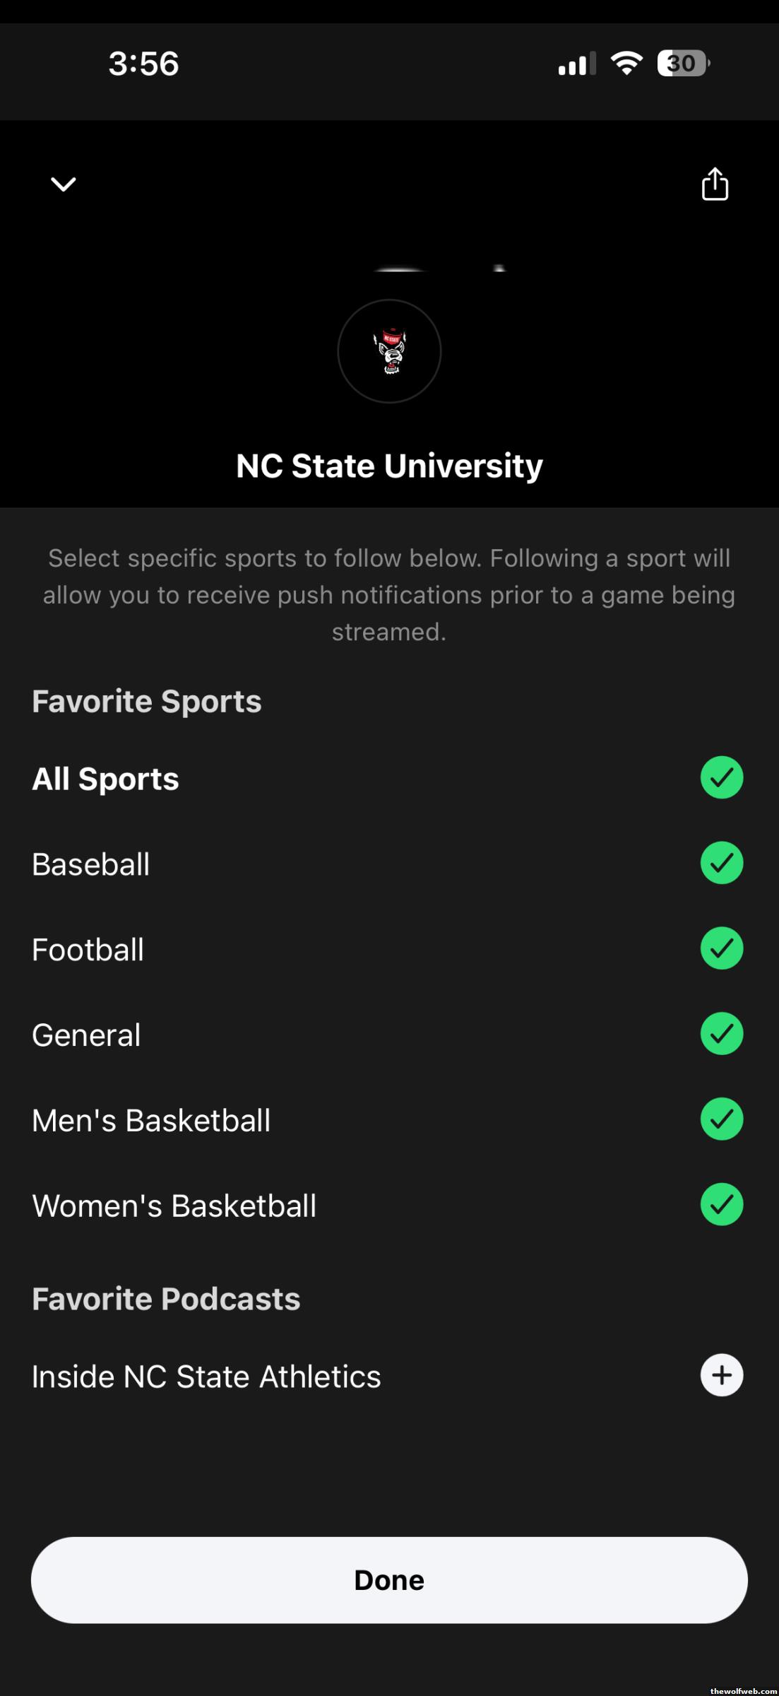Tap the cellular signal bars icon
The height and width of the screenshot is (1696, 779).
(576, 64)
